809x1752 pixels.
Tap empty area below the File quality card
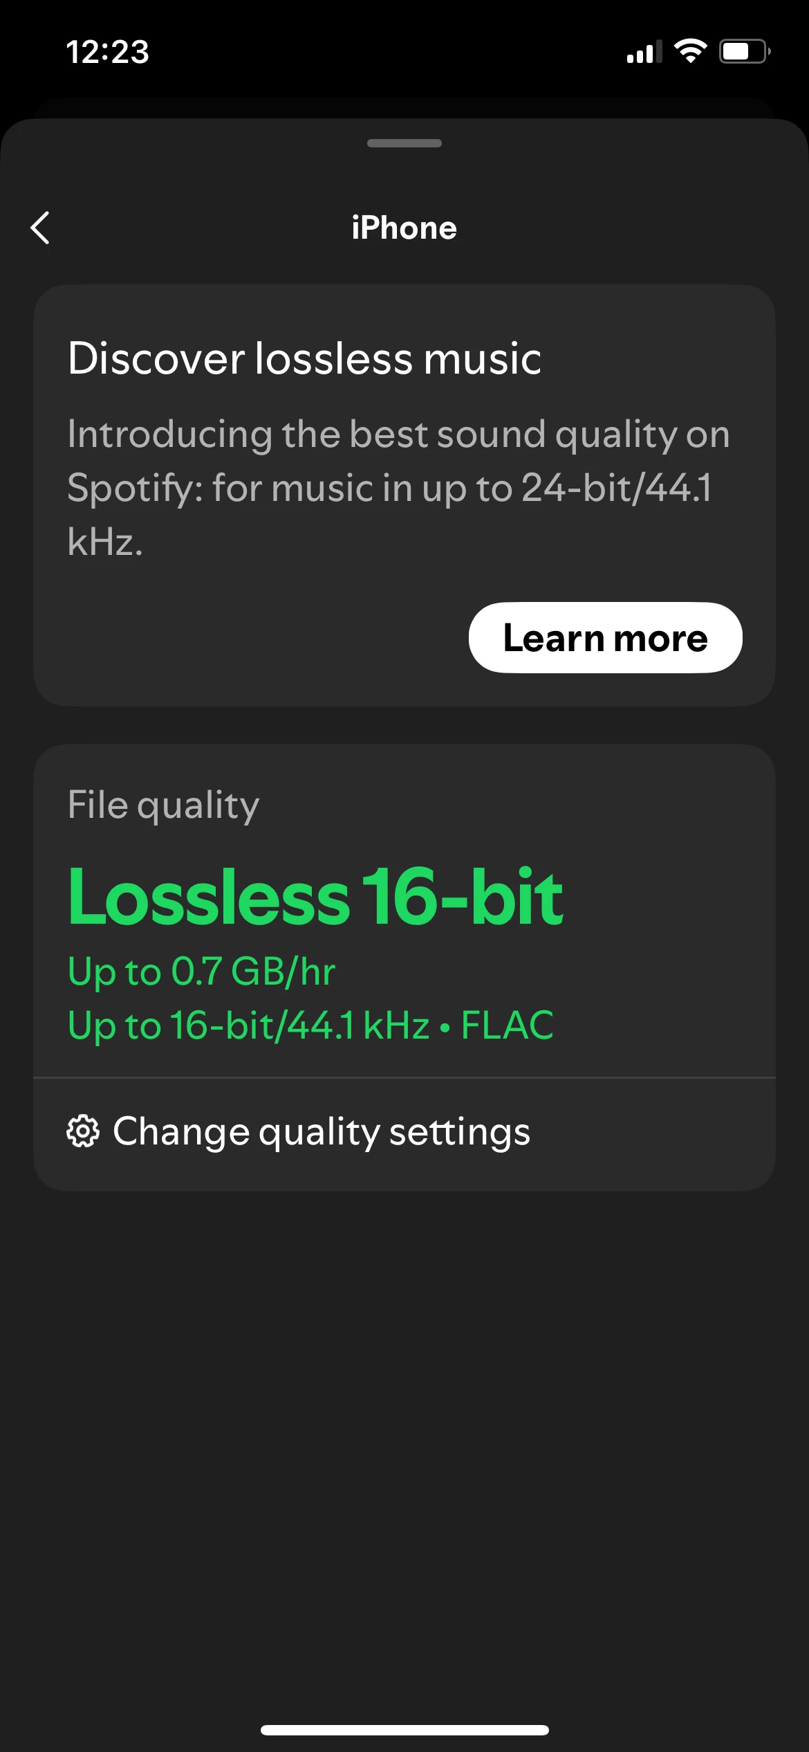point(404,1418)
